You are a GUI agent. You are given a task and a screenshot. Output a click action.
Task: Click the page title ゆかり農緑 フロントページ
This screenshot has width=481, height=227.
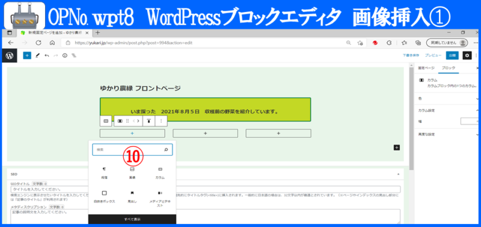point(141,88)
